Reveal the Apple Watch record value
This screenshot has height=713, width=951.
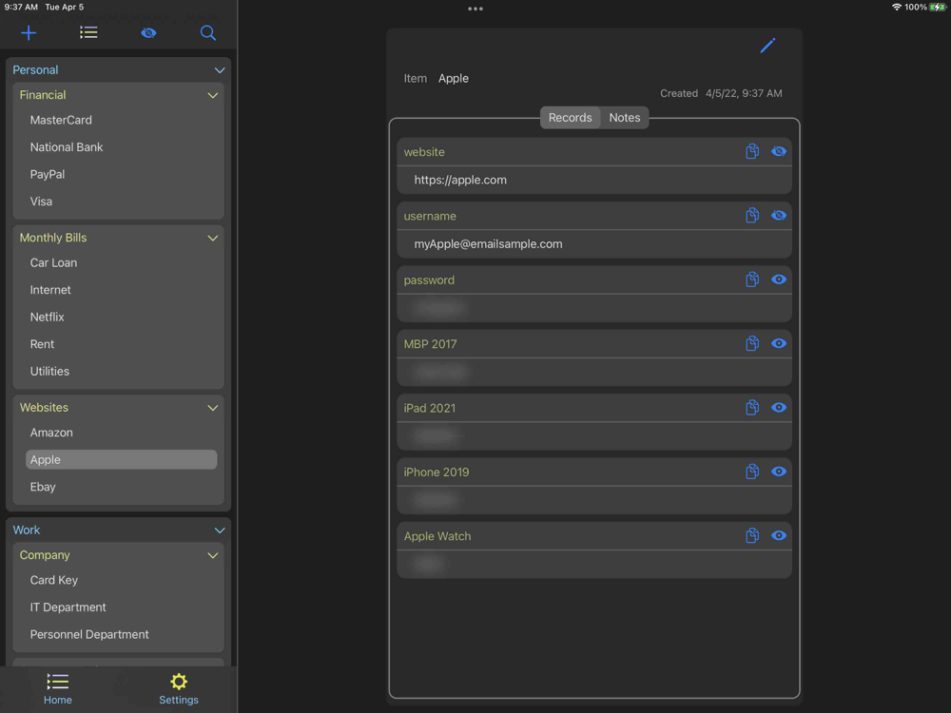pos(779,536)
